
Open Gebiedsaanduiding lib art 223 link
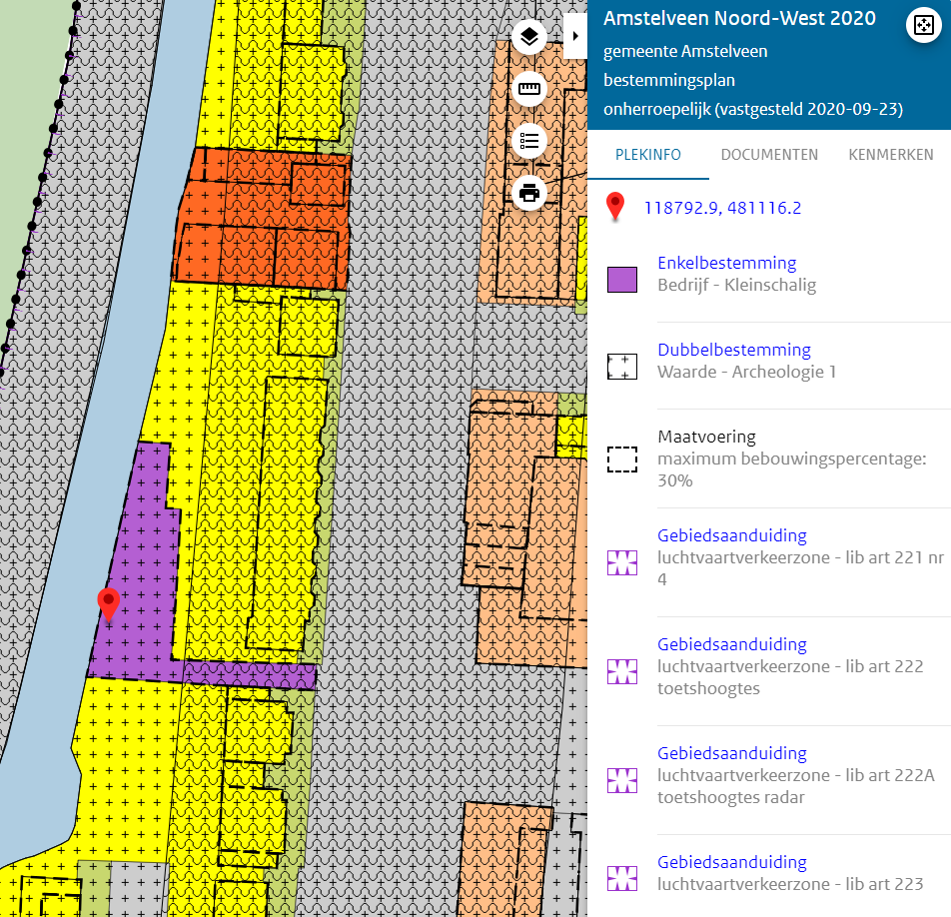pos(732,862)
